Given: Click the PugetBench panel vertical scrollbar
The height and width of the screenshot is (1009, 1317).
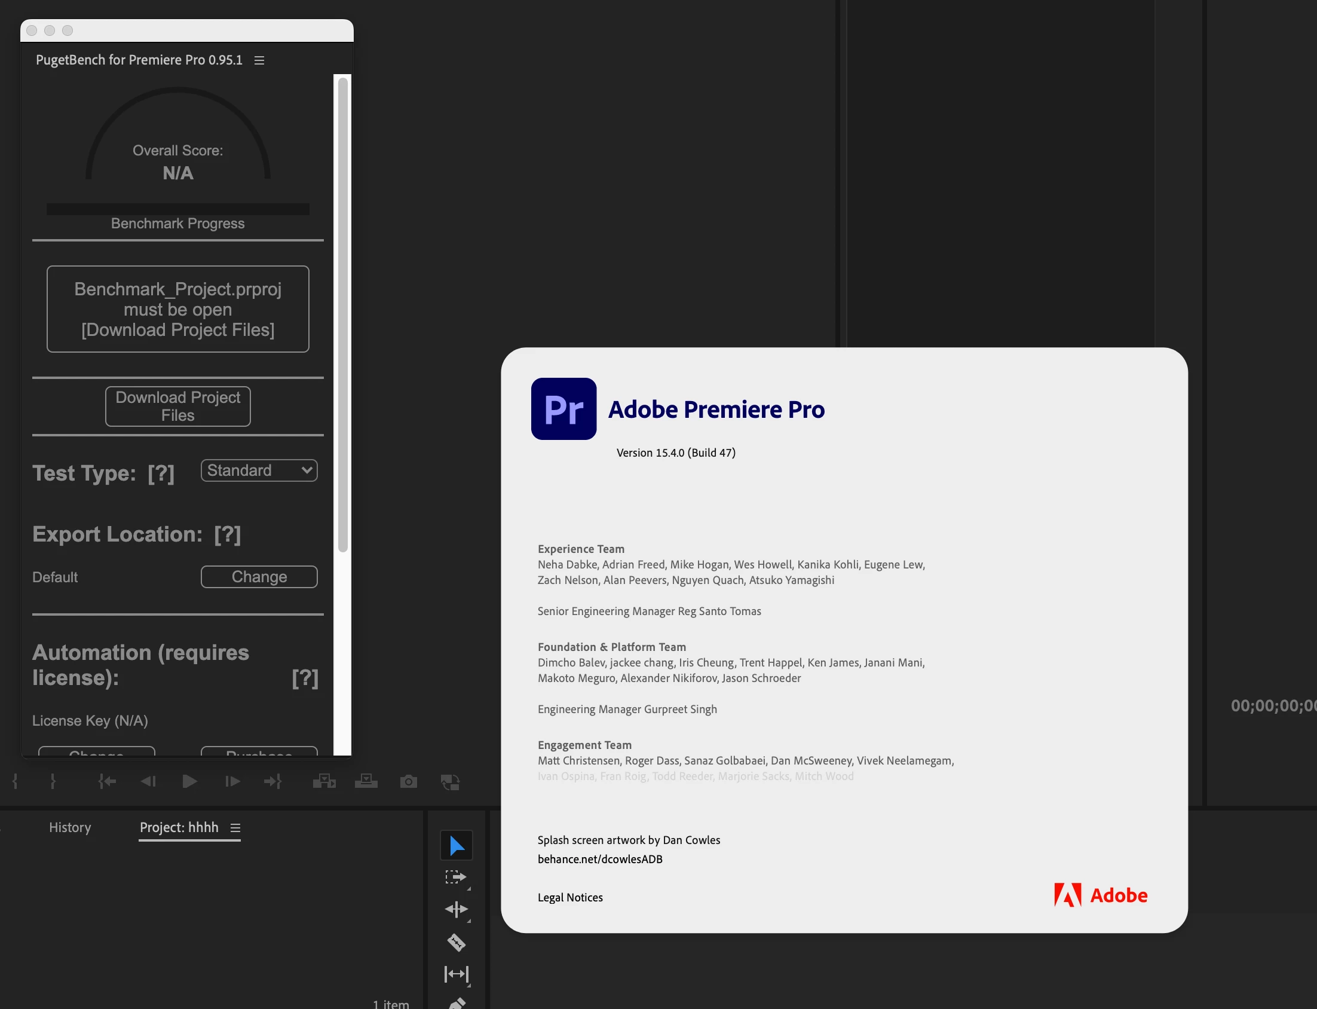Looking at the screenshot, I should (x=343, y=312).
